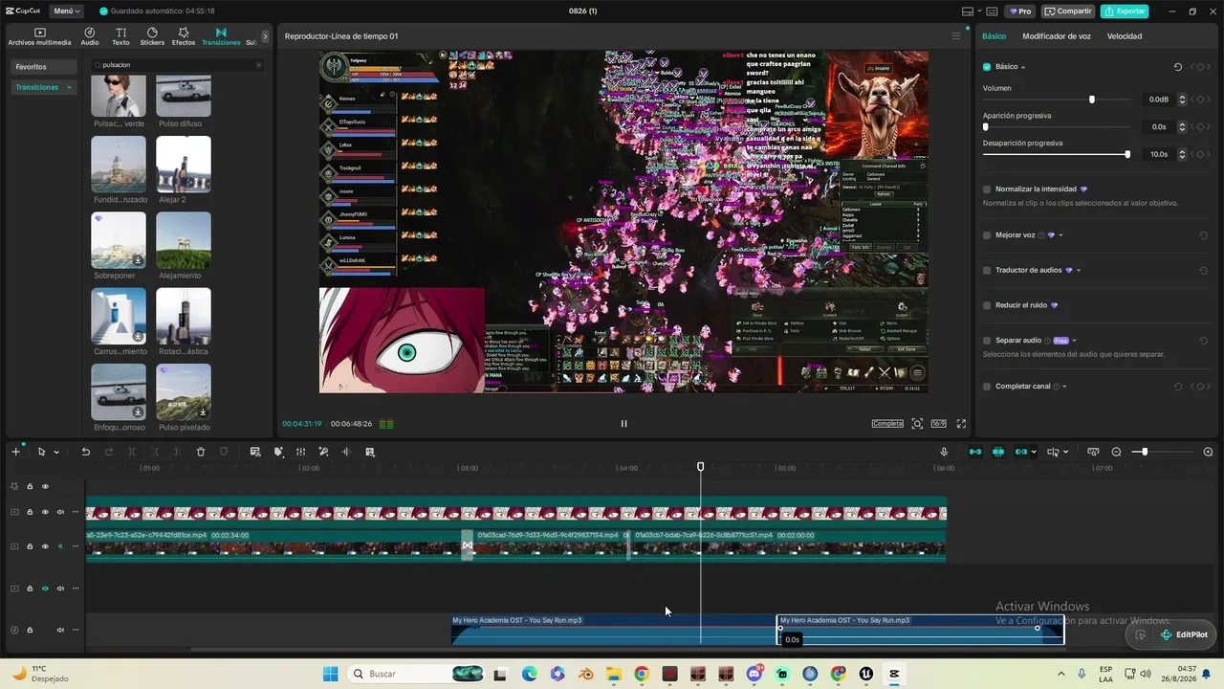Open the Archivos multimedia panel
Screen dimensions: 1224x689
point(39,36)
